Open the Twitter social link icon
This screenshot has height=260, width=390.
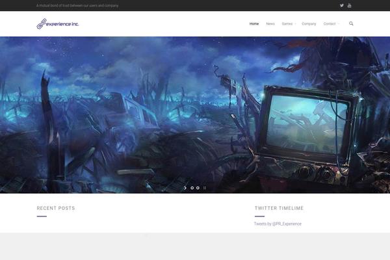tap(342, 5)
